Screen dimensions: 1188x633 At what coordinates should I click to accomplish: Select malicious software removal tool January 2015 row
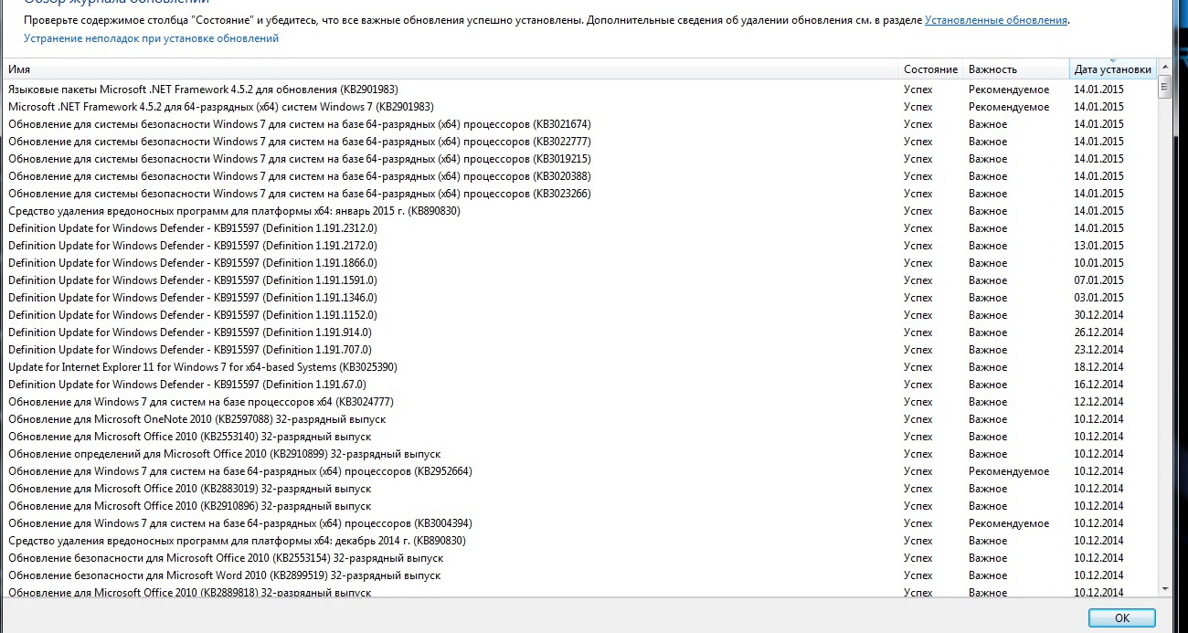coord(234,211)
